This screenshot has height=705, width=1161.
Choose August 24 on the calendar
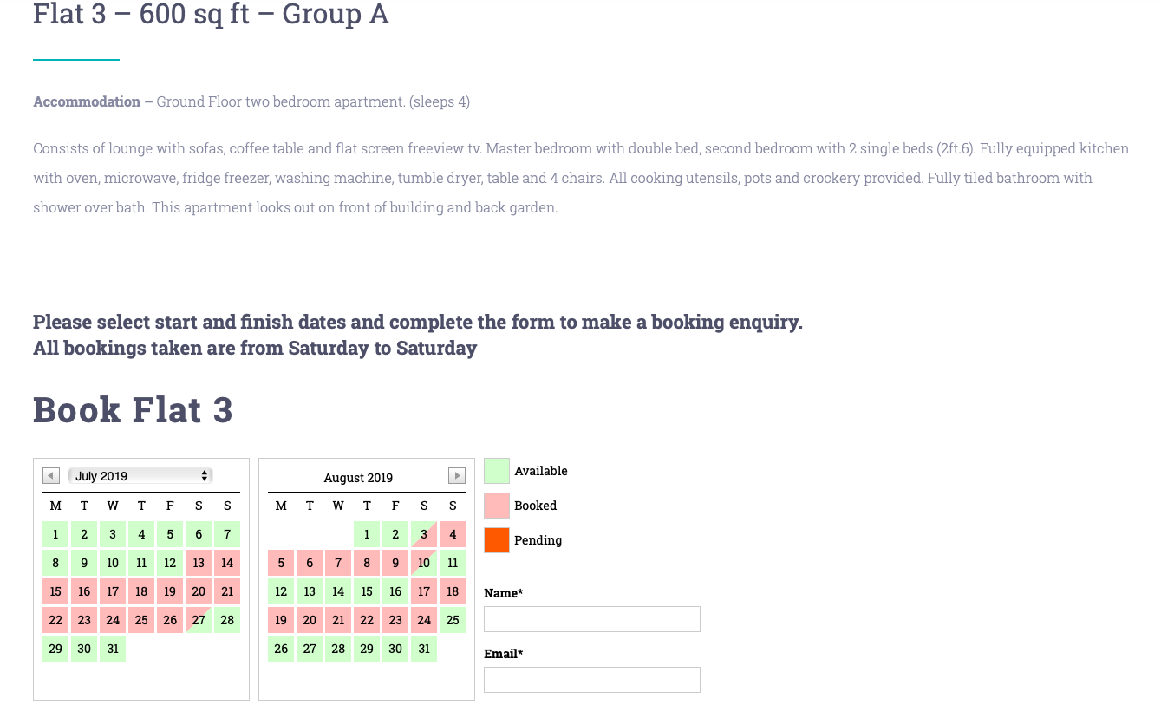(424, 620)
